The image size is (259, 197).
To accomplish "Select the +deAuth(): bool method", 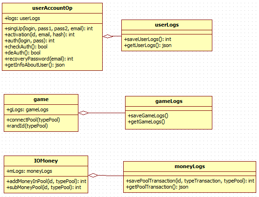I will 22,53.
